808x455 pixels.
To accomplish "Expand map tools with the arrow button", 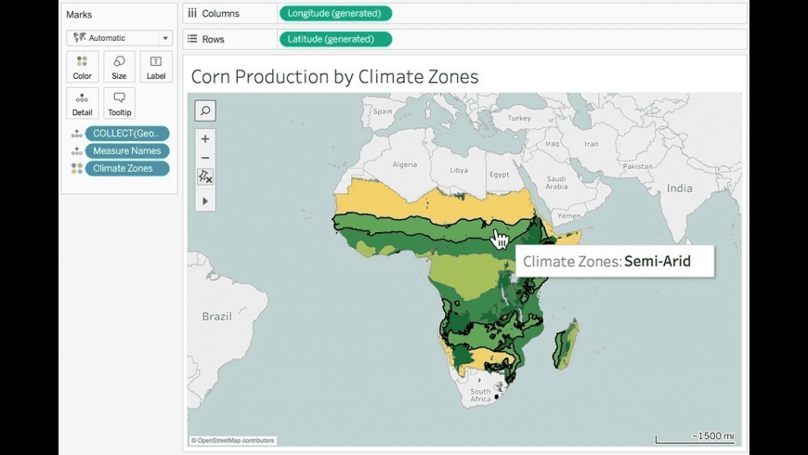I will click(x=205, y=201).
